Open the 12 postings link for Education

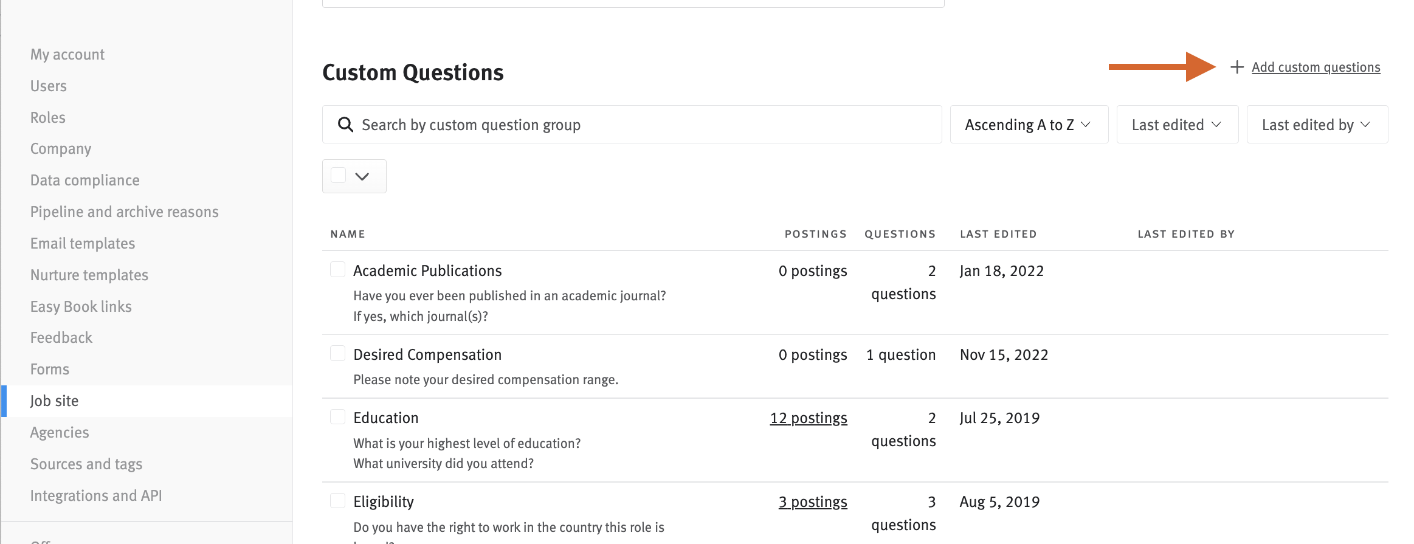pos(809,418)
